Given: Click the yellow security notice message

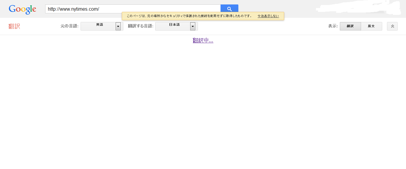Looking at the screenshot, I should click(189, 16).
